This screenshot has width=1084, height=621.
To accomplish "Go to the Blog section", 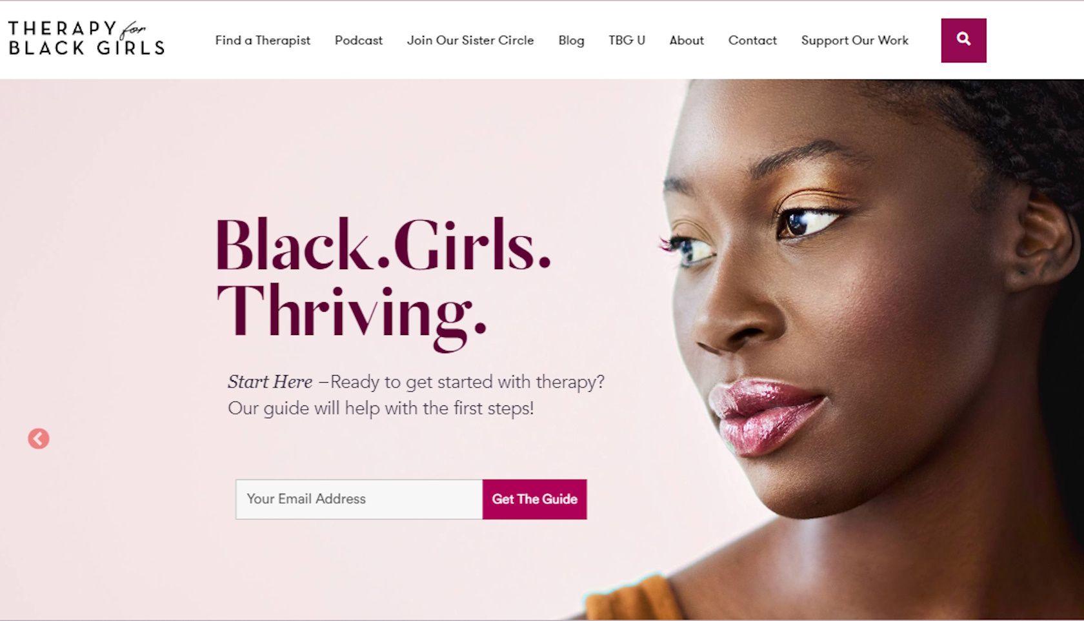I will click(571, 41).
